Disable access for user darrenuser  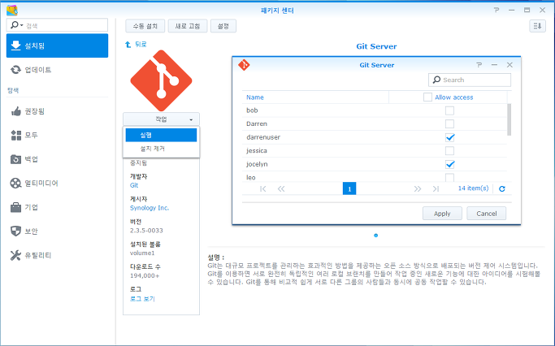point(449,137)
